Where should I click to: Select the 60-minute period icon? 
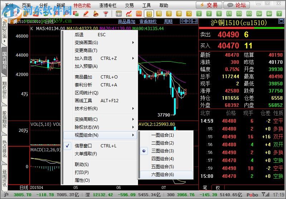(249, 14)
